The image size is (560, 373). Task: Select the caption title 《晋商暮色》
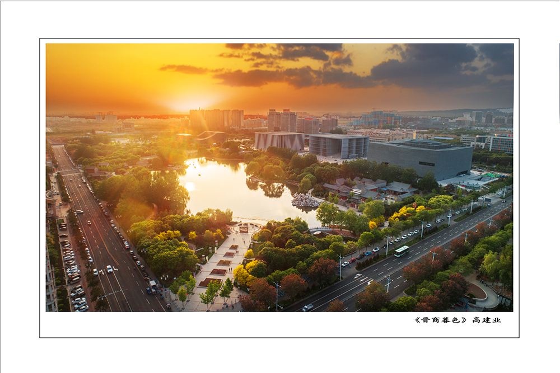pos(441,320)
